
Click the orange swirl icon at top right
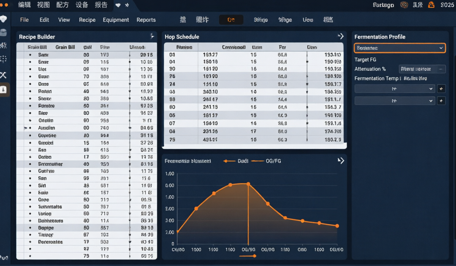(404, 5)
